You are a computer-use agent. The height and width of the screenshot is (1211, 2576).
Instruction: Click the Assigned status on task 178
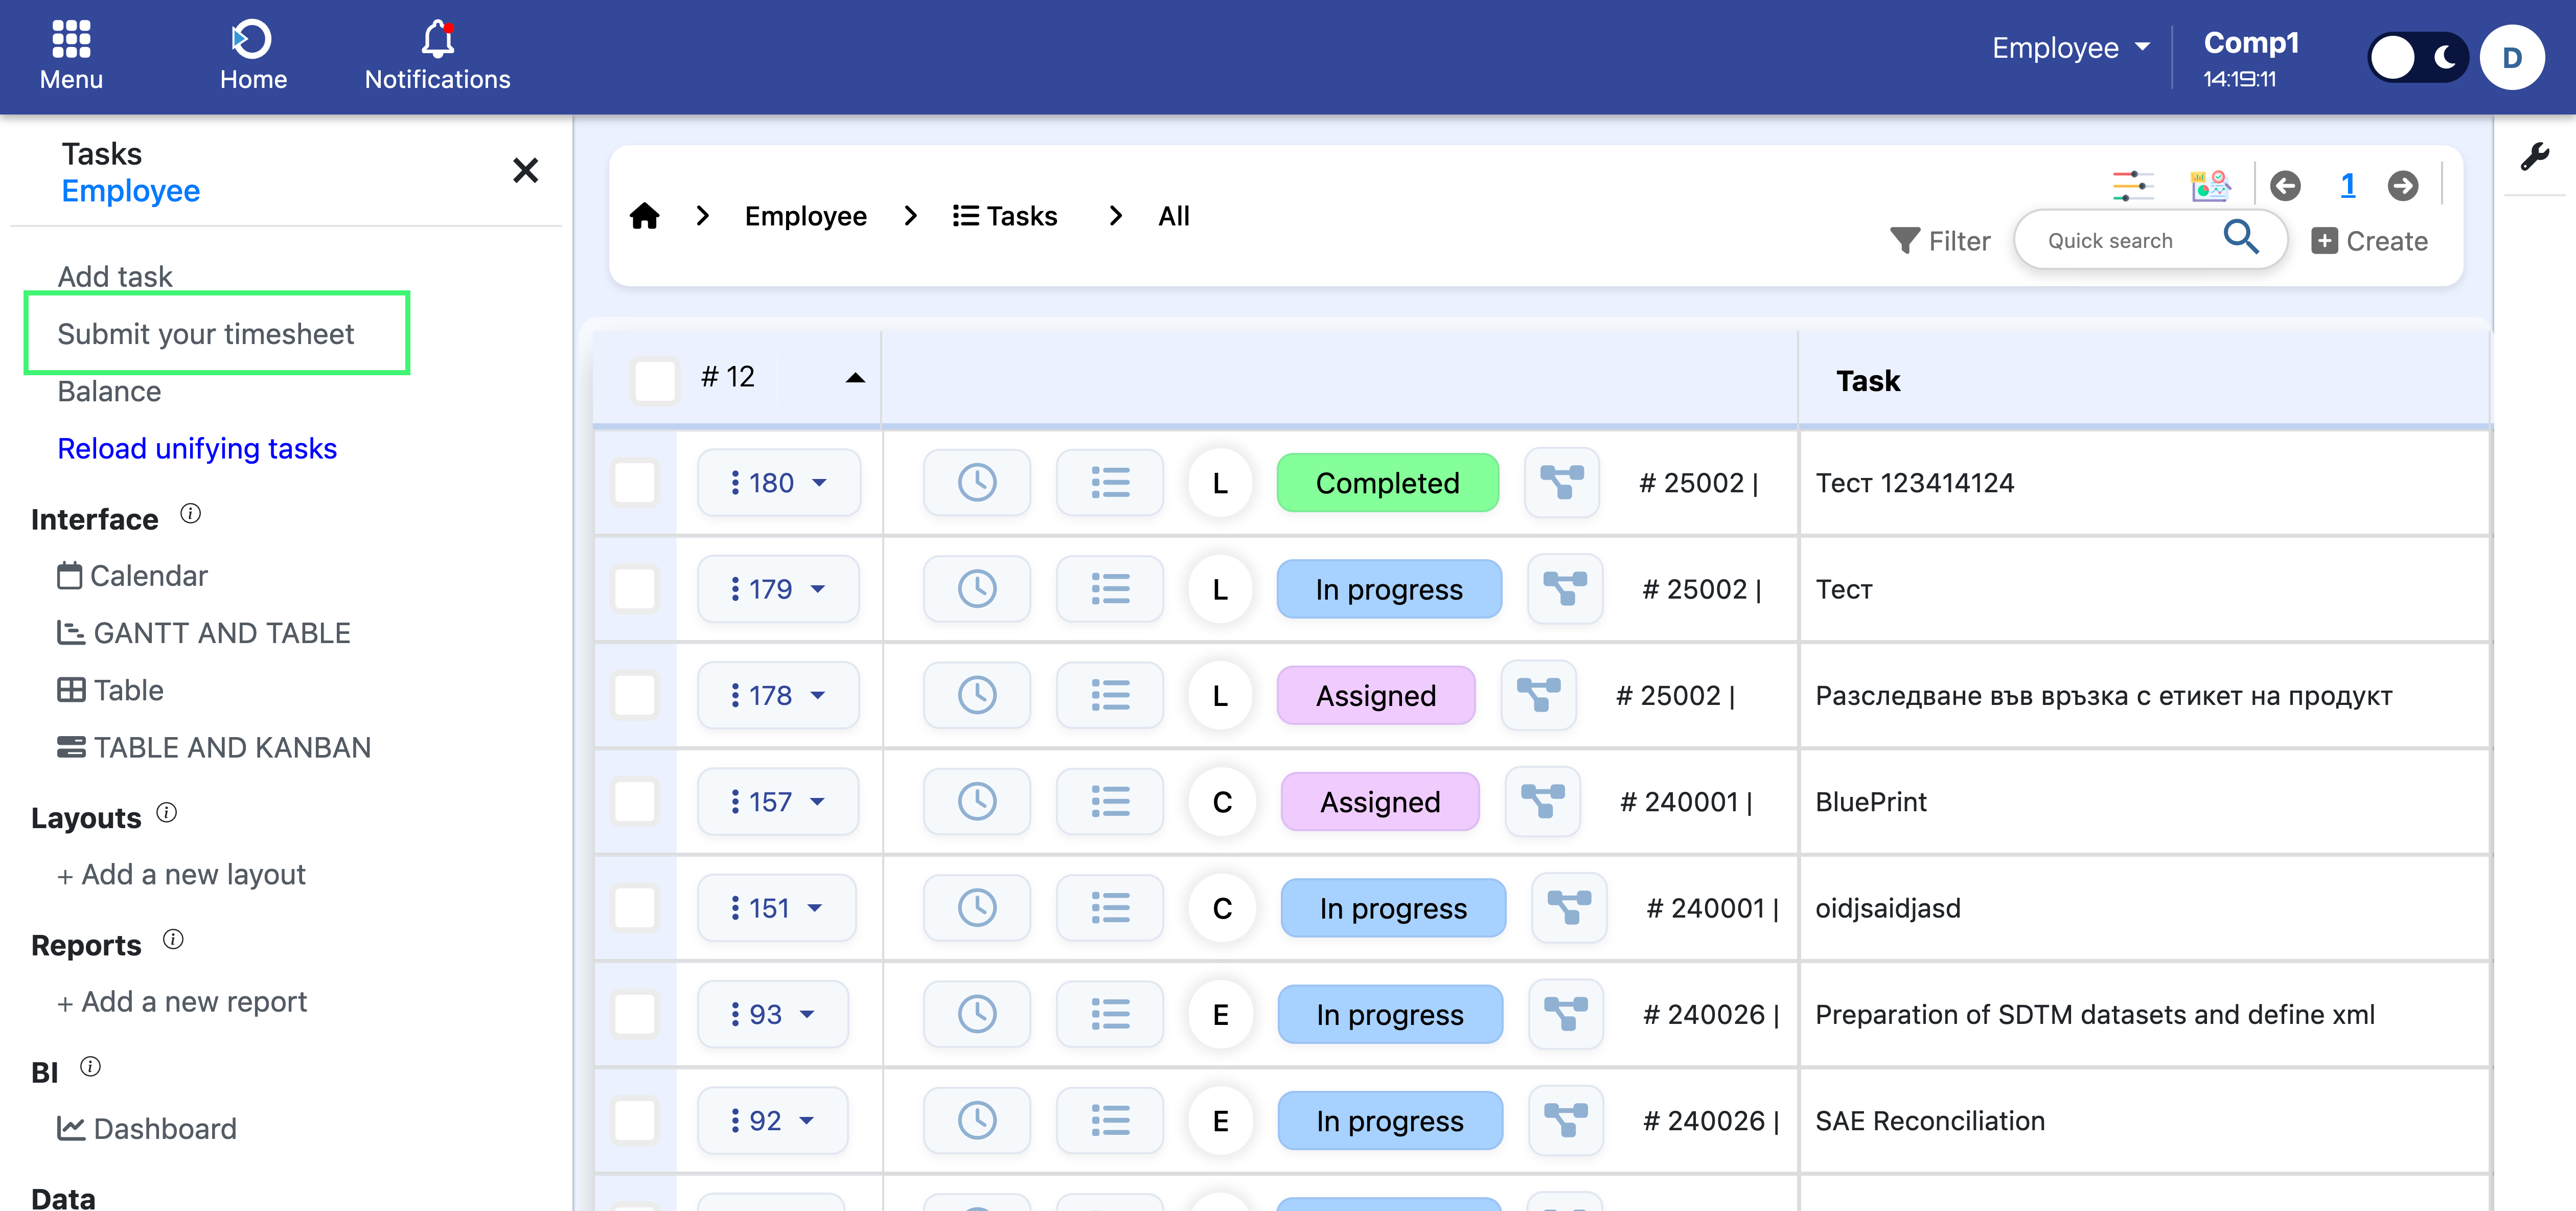[x=1375, y=695]
